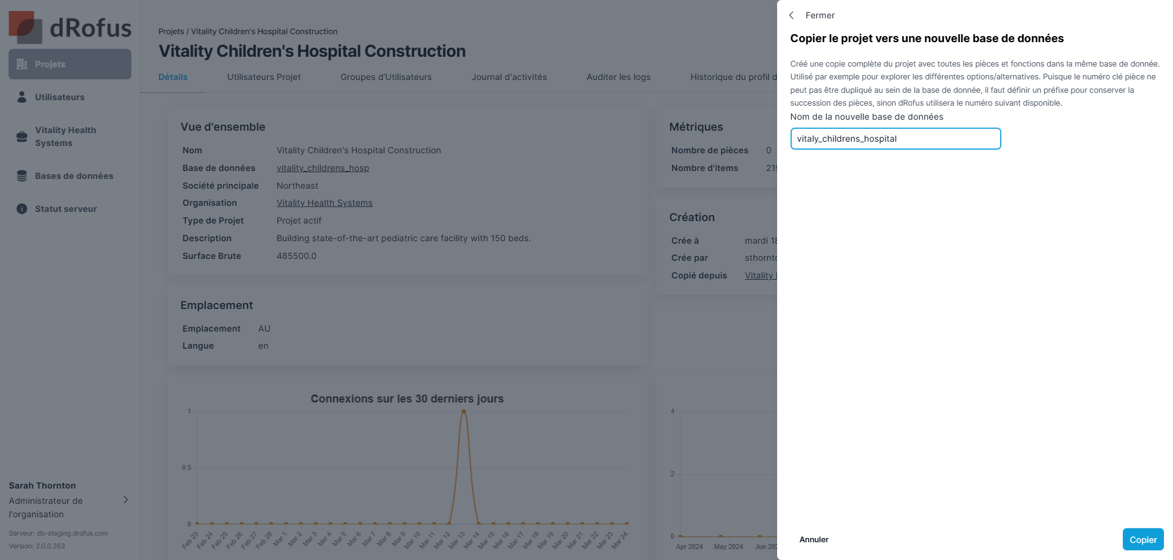Click the Utilisateurs person icon

click(x=22, y=97)
